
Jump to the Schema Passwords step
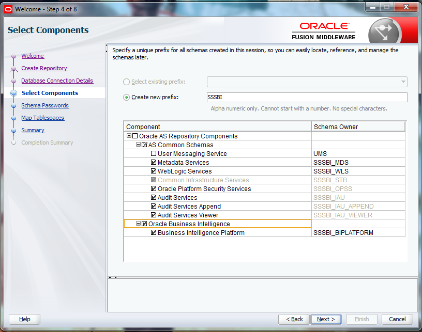tap(45, 105)
